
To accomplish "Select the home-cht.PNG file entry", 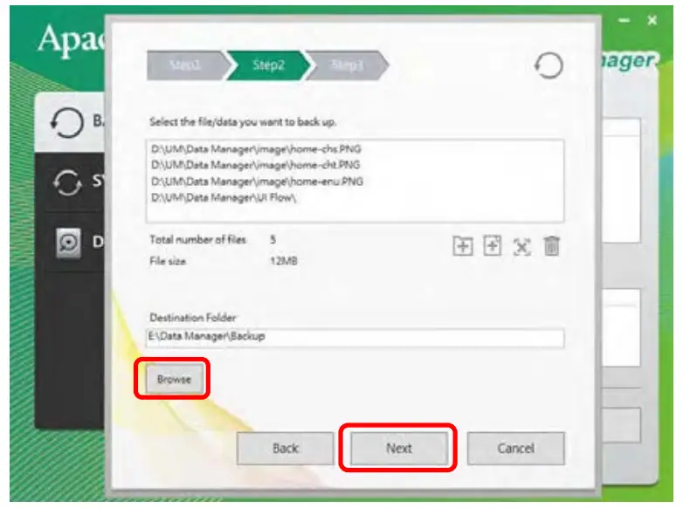I will click(256, 165).
